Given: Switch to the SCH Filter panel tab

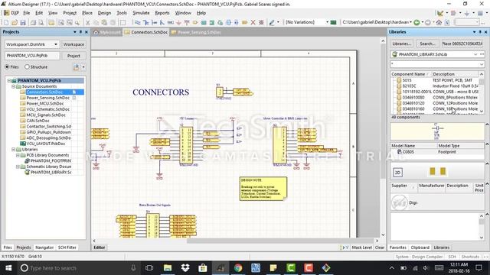Looking at the screenshot, I should [67, 247].
